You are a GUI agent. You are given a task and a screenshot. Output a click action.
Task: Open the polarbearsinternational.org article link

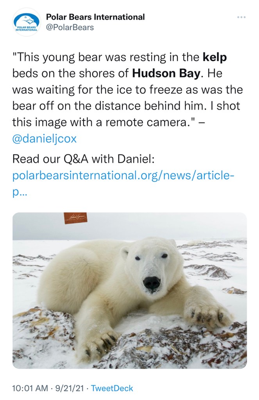[123, 176]
